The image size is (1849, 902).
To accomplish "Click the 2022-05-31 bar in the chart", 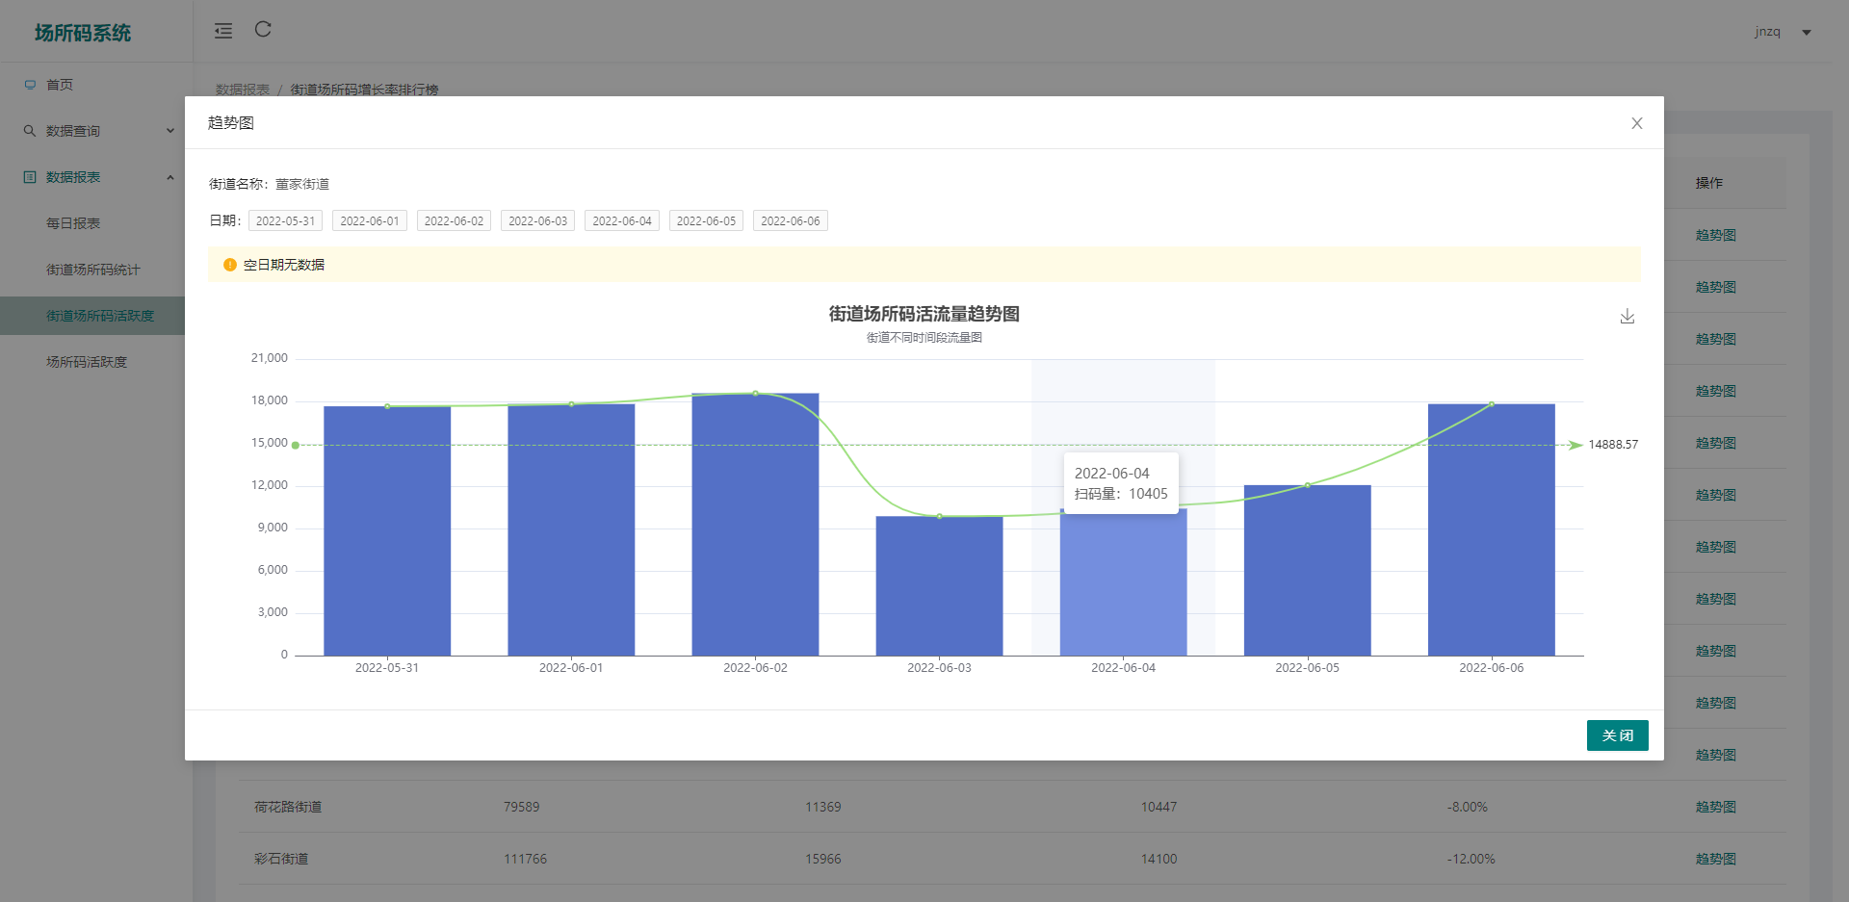I will coord(387,530).
